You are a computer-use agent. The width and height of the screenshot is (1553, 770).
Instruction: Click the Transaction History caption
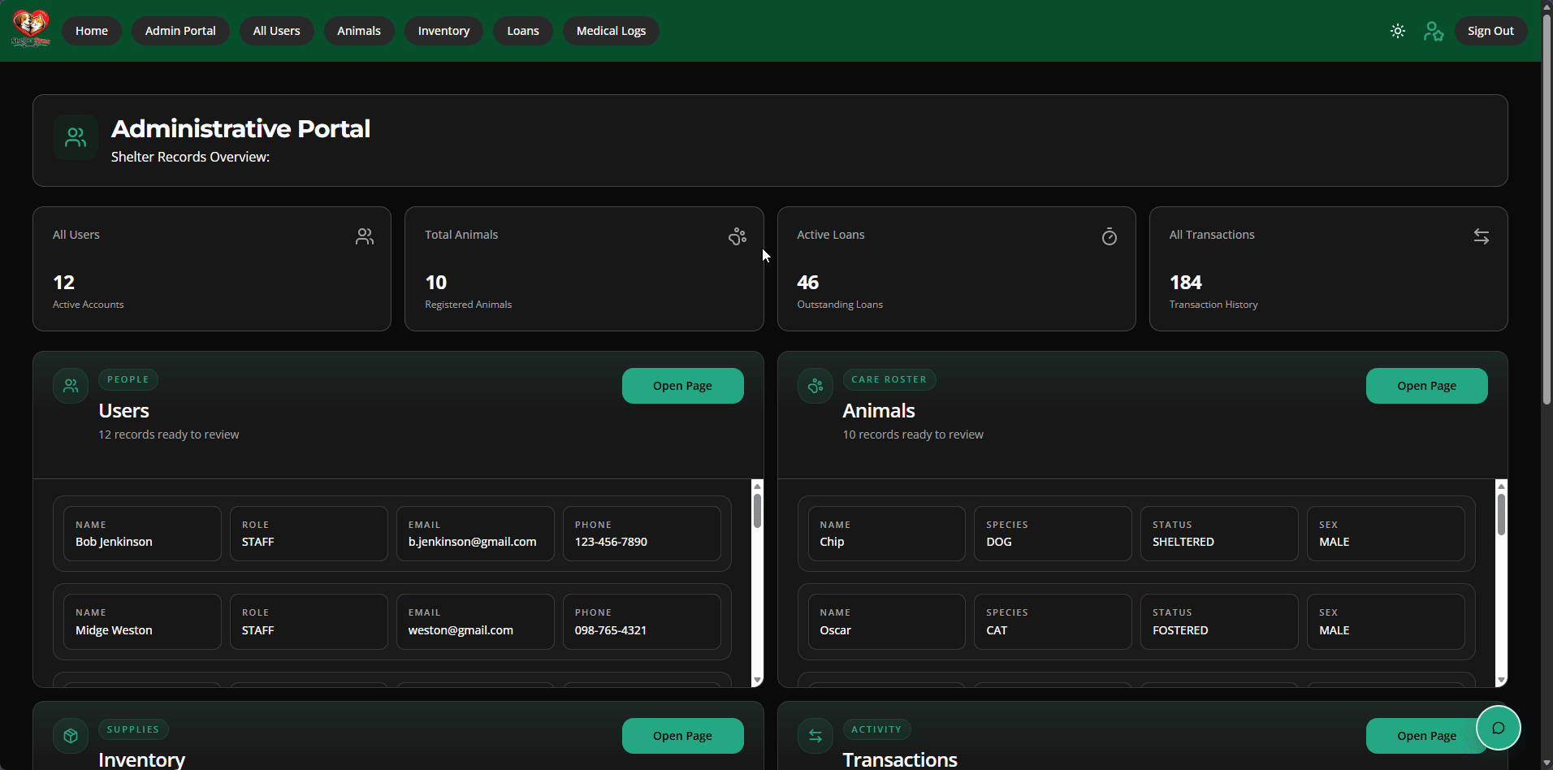pyautogui.click(x=1213, y=305)
